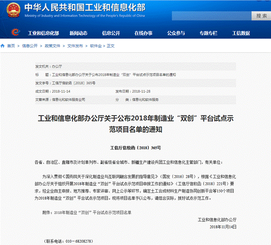Click the red gear emblem icon in navigation bar
The image size is (271, 245).
click(x=15, y=32)
